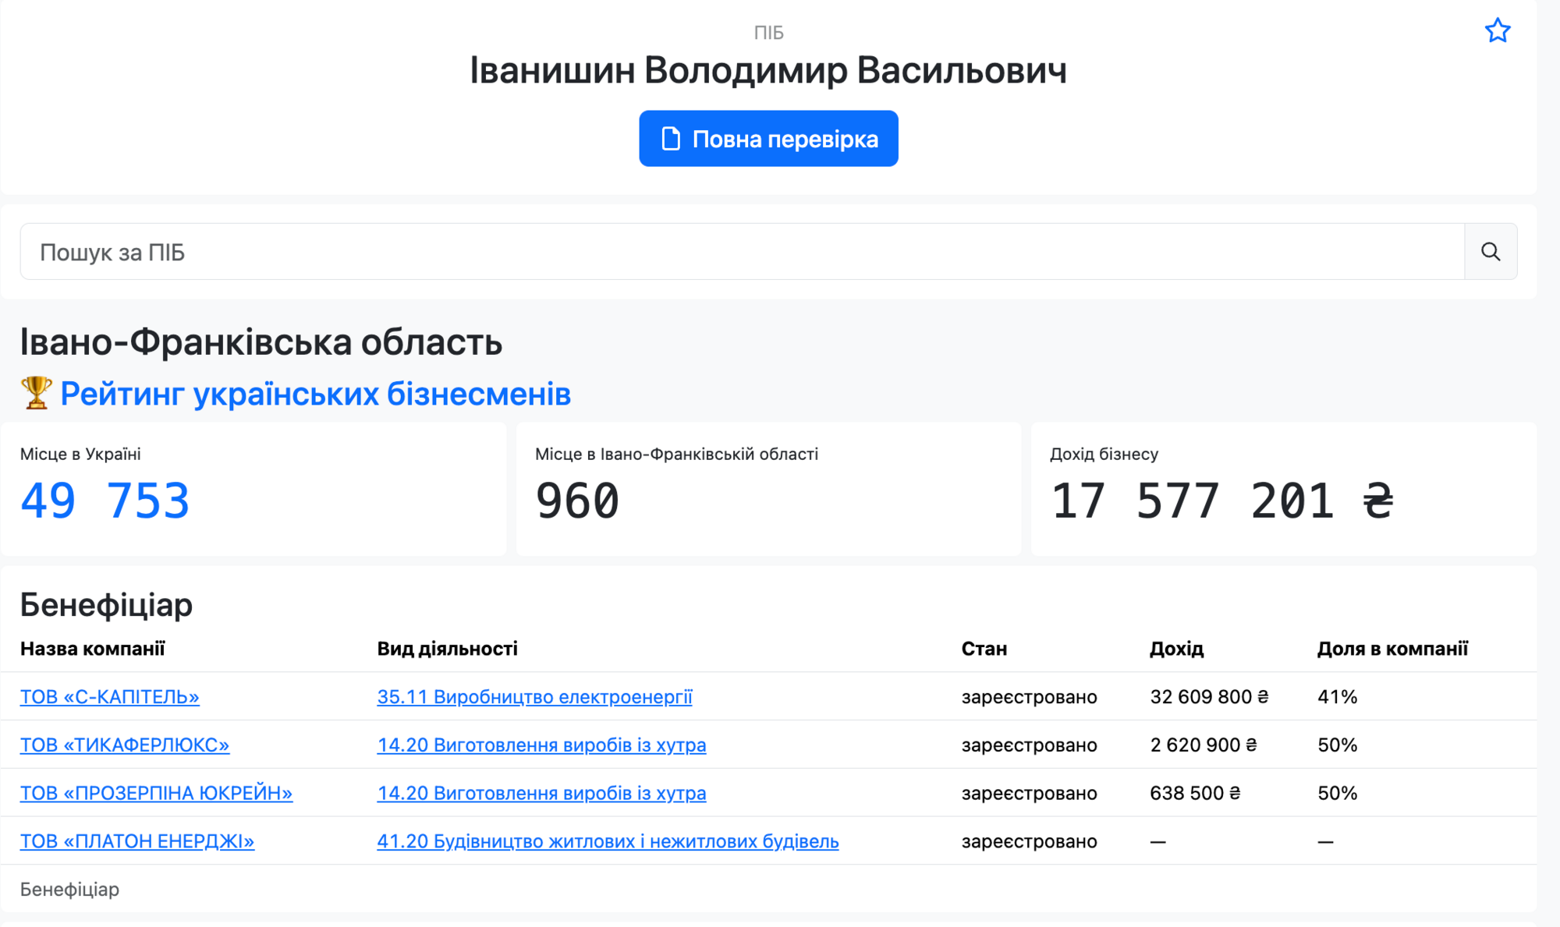Viewport: 1560px width, 927px height.
Task: Open company TOВ «ТИКАФЕРЛЮКС»
Action: 125,745
